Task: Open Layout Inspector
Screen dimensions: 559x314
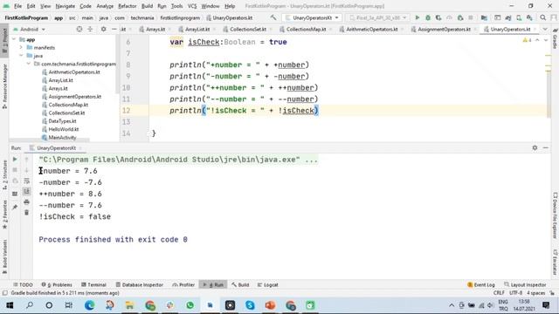Action: 525,285
